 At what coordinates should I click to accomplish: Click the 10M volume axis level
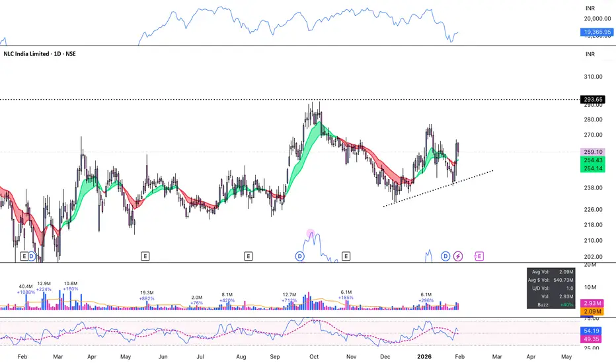click(590, 287)
